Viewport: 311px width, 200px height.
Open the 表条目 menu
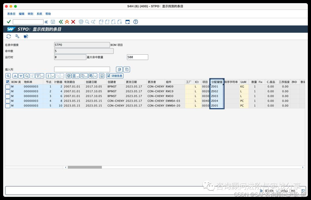point(11,14)
